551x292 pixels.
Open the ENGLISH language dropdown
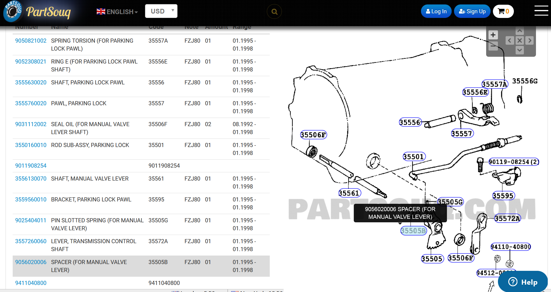click(117, 12)
